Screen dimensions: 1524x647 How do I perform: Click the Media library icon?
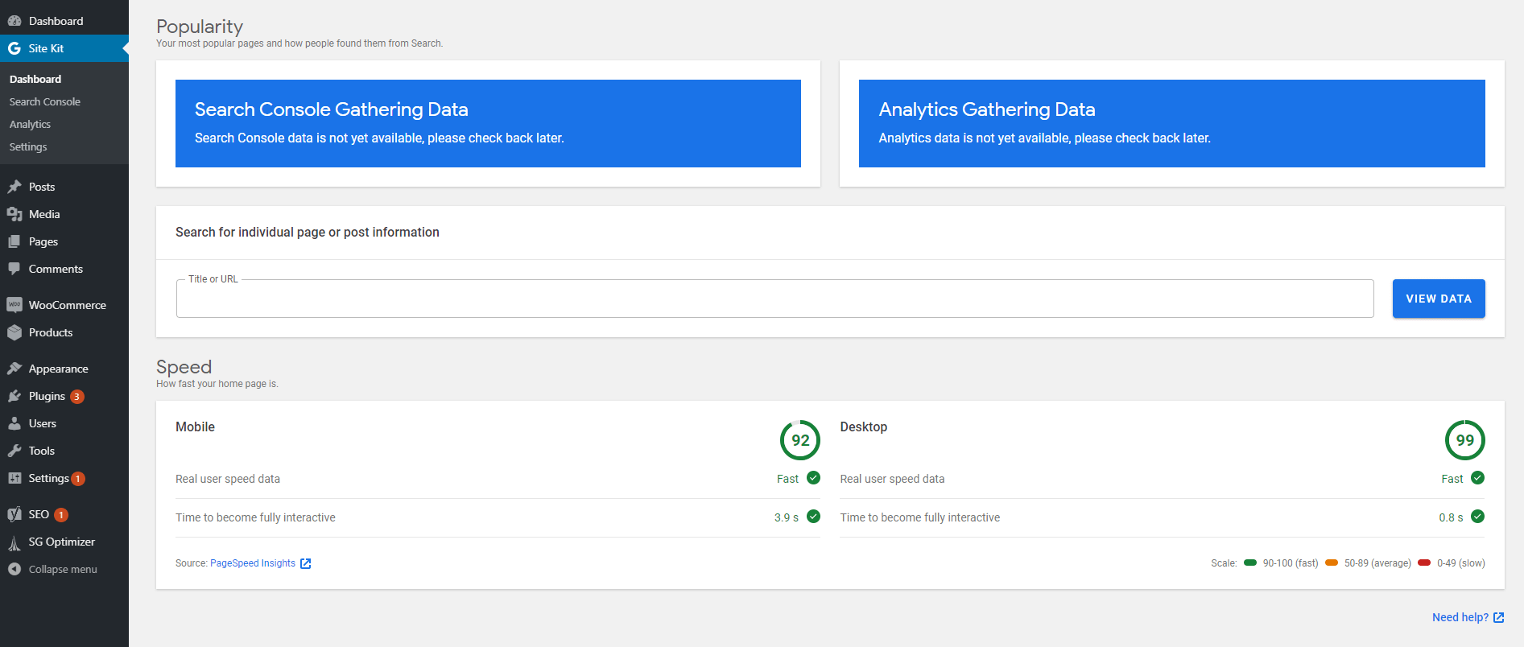[x=14, y=214]
